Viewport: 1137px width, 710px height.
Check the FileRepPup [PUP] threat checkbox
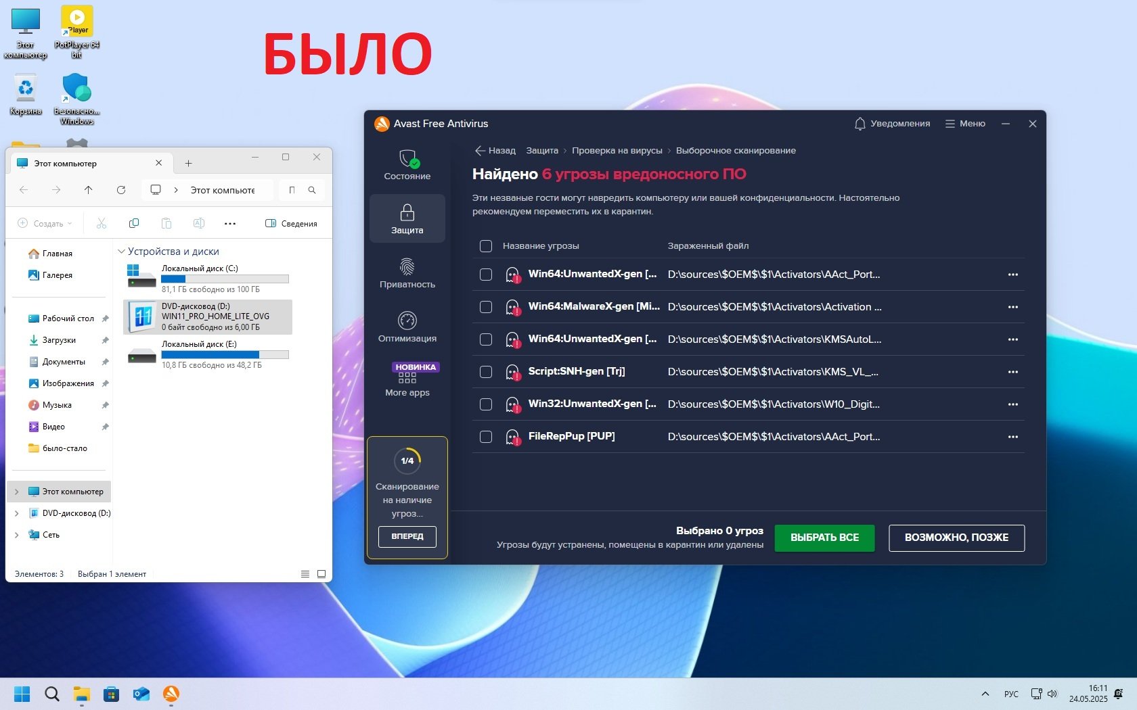click(x=486, y=437)
